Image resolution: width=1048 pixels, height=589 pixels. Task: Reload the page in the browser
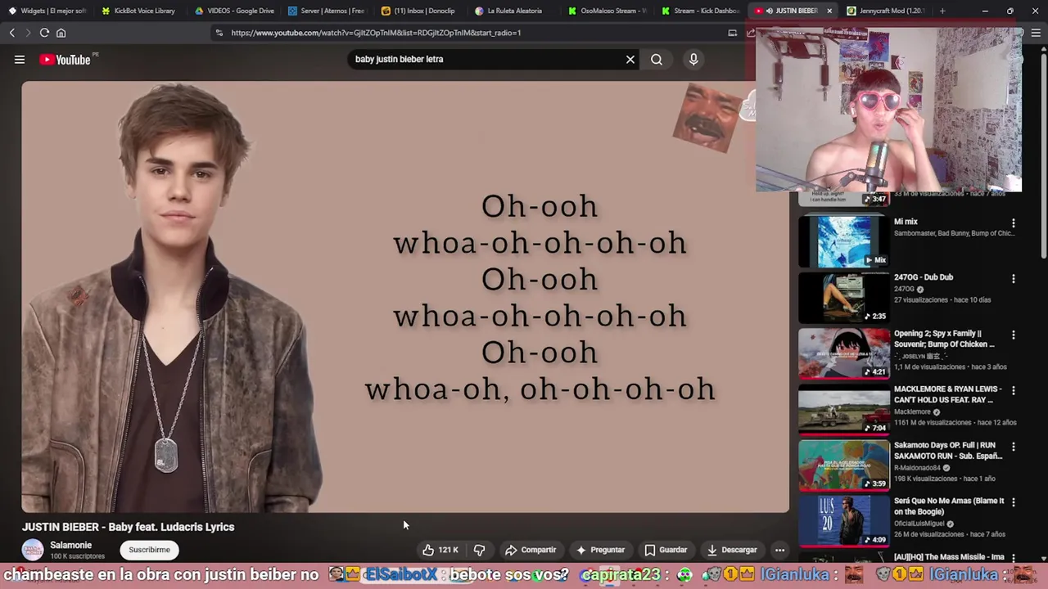coord(44,33)
